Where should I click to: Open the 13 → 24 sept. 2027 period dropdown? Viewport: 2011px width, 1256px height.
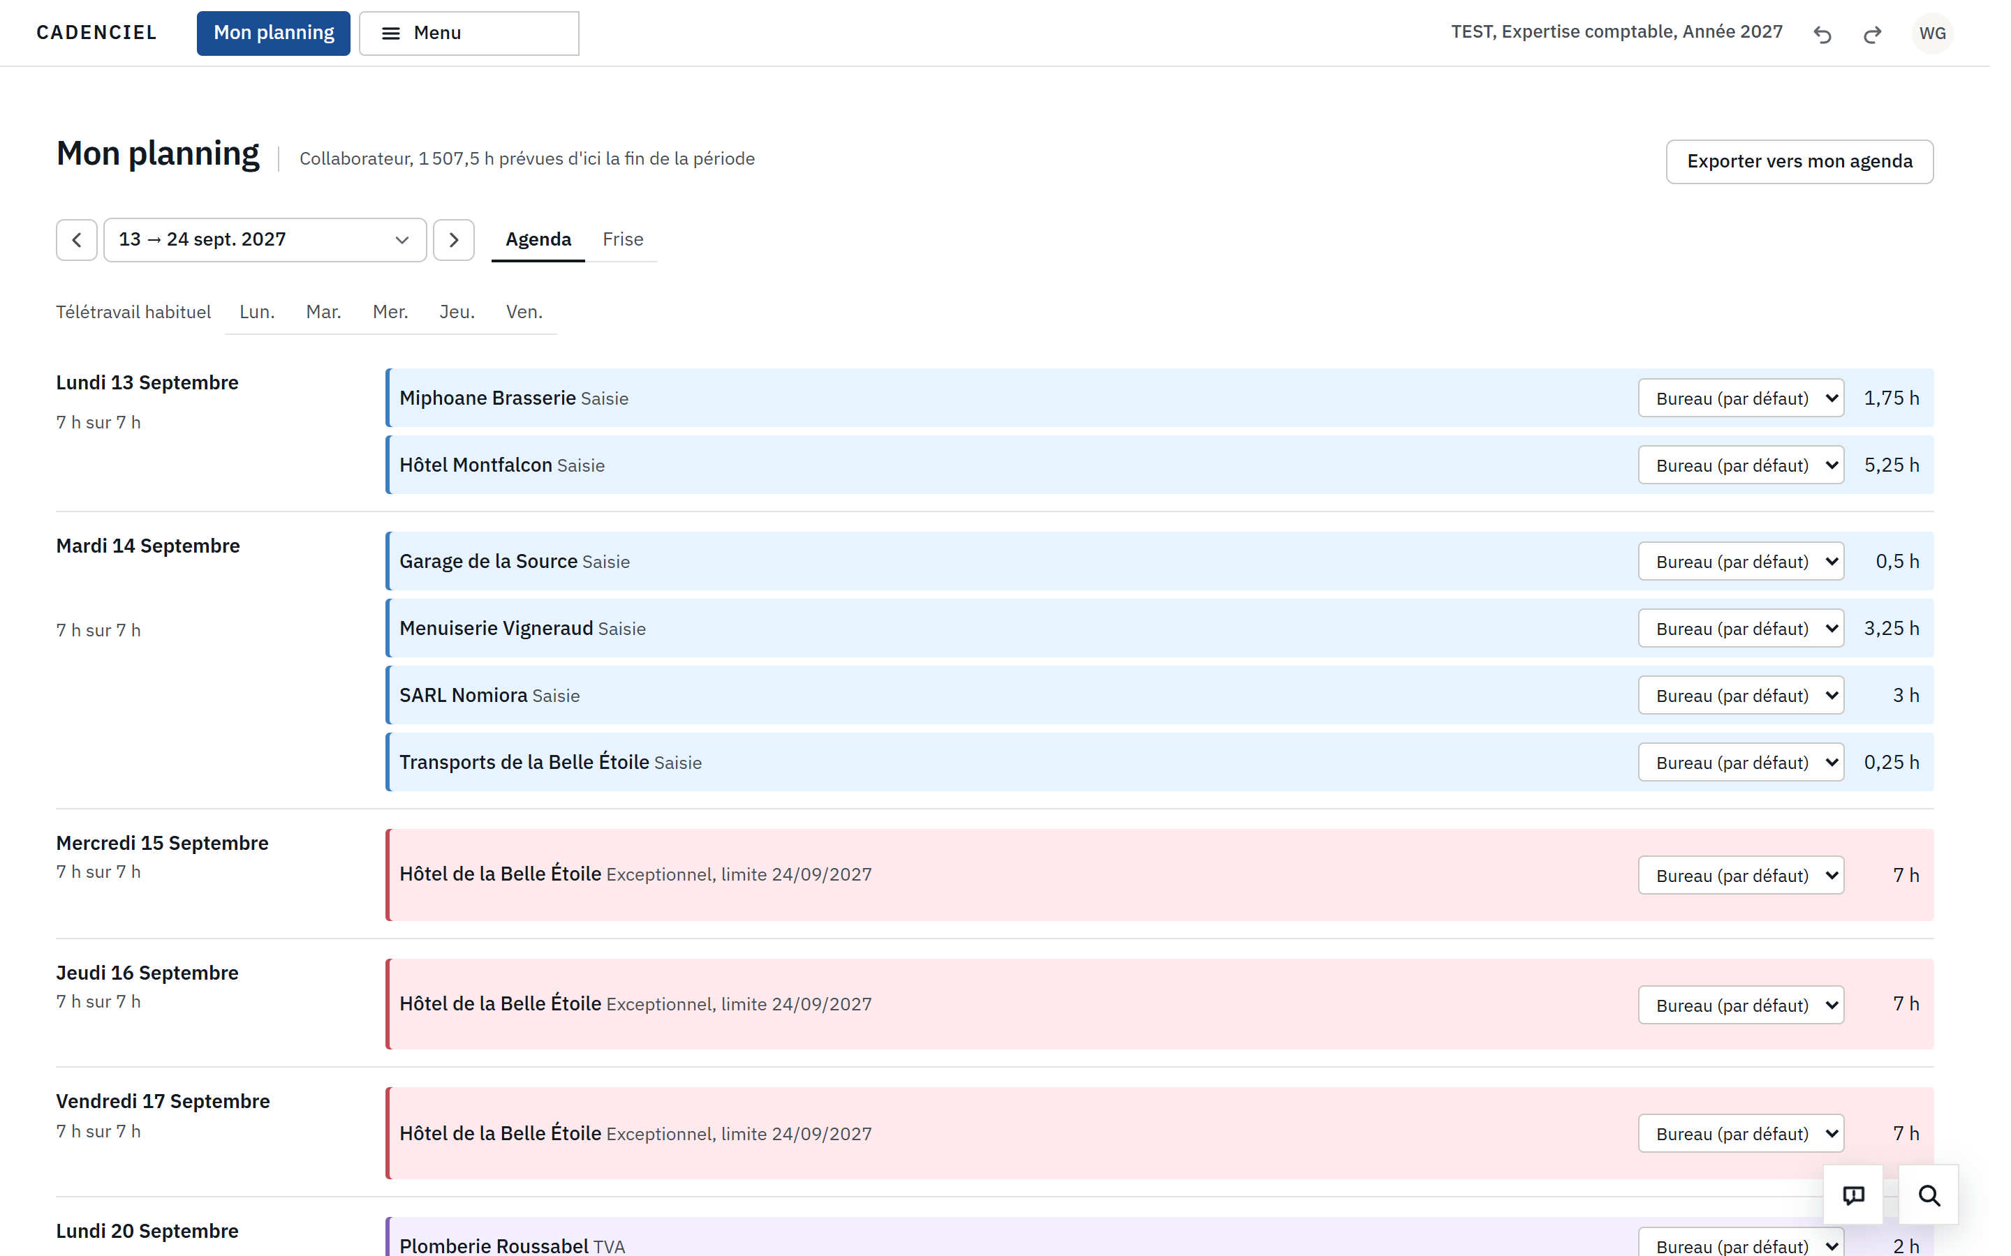click(x=264, y=240)
